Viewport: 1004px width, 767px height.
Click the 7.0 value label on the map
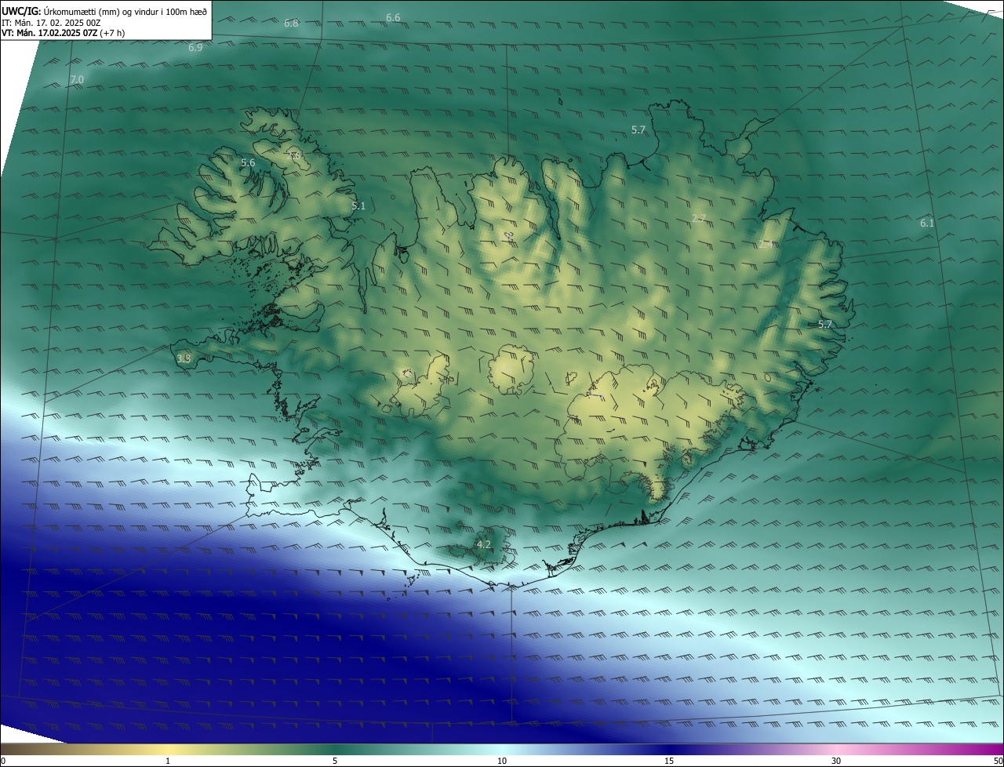(77, 80)
